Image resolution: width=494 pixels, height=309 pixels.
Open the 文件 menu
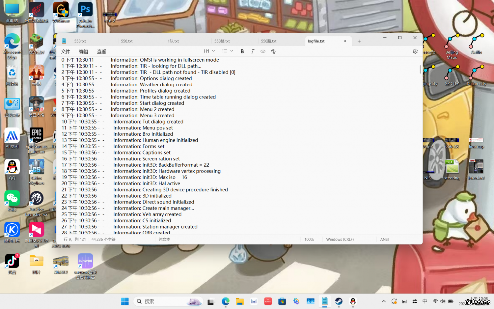coord(66,52)
